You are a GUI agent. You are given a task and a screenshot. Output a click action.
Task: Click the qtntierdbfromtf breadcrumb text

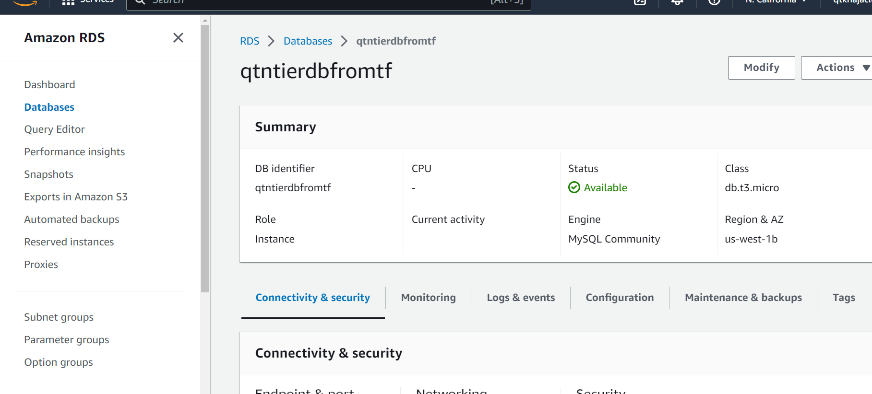point(396,41)
